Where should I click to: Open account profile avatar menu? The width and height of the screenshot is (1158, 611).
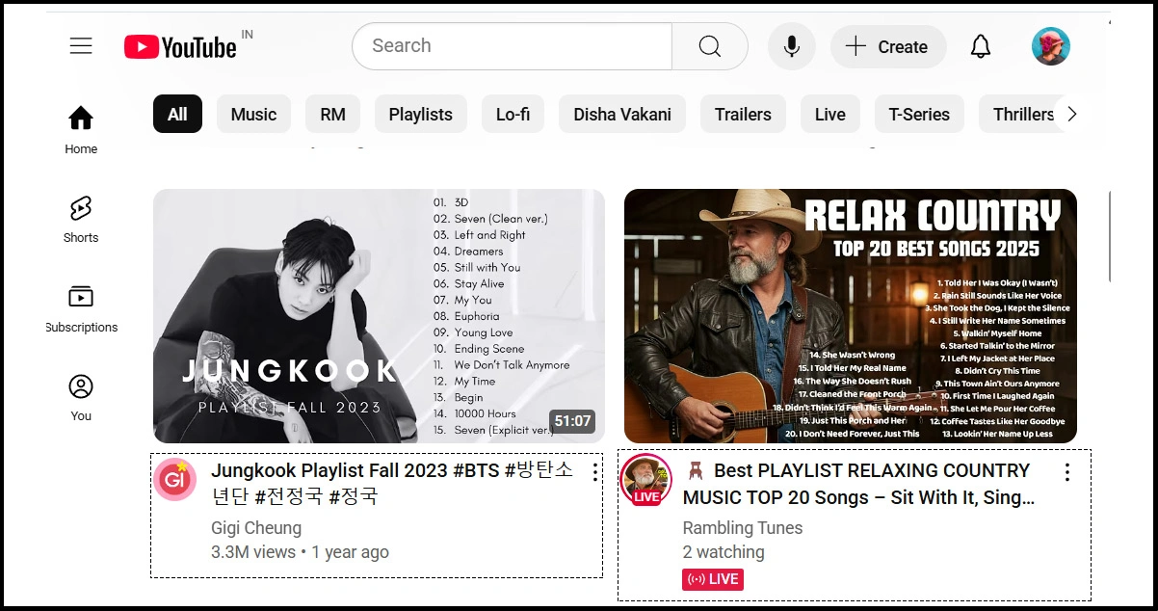pyautogui.click(x=1050, y=46)
